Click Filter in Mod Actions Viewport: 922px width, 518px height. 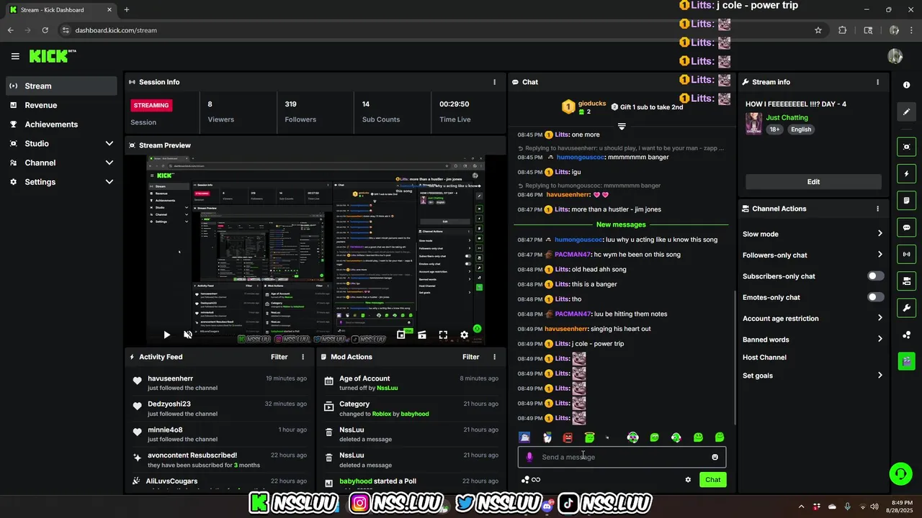471,357
